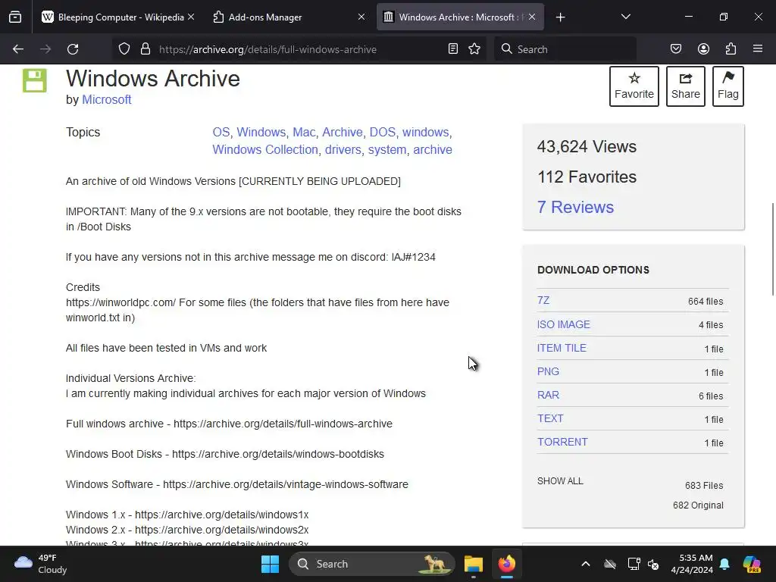The width and height of the screenshot is (776, 582).
Task: Open Windows Collection topic link
Action: click(265, 149)
